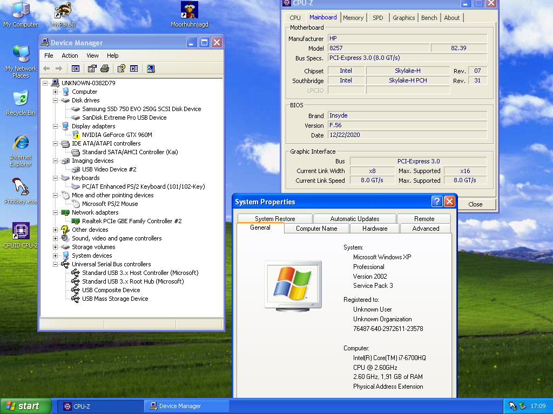
Task: Open the Action menu in Device Manager
Action: [70, 56]
